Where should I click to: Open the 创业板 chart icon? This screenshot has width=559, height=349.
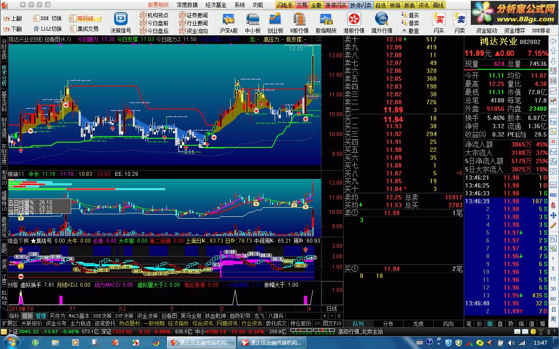275,20
